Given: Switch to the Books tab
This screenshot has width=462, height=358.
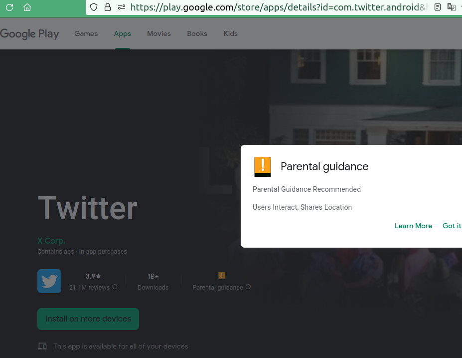Looking at the screenshot, I should [197, 33].
